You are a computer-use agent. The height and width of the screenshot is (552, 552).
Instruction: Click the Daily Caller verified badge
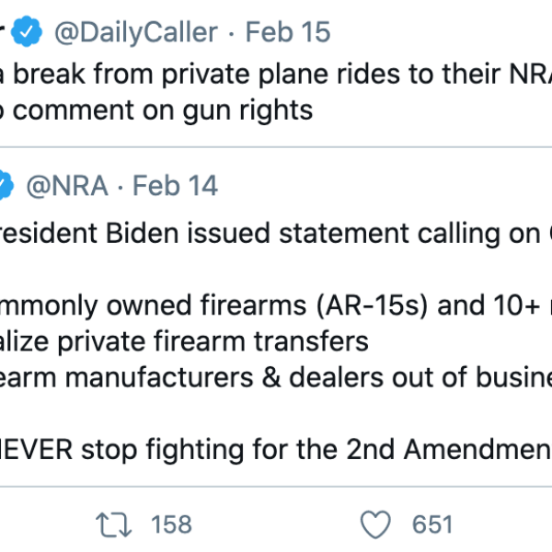[x=27, y=31]
